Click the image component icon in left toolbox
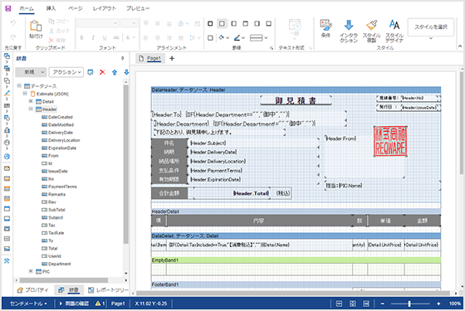Viewport: 465px width, 311px height. pos(7,249)
